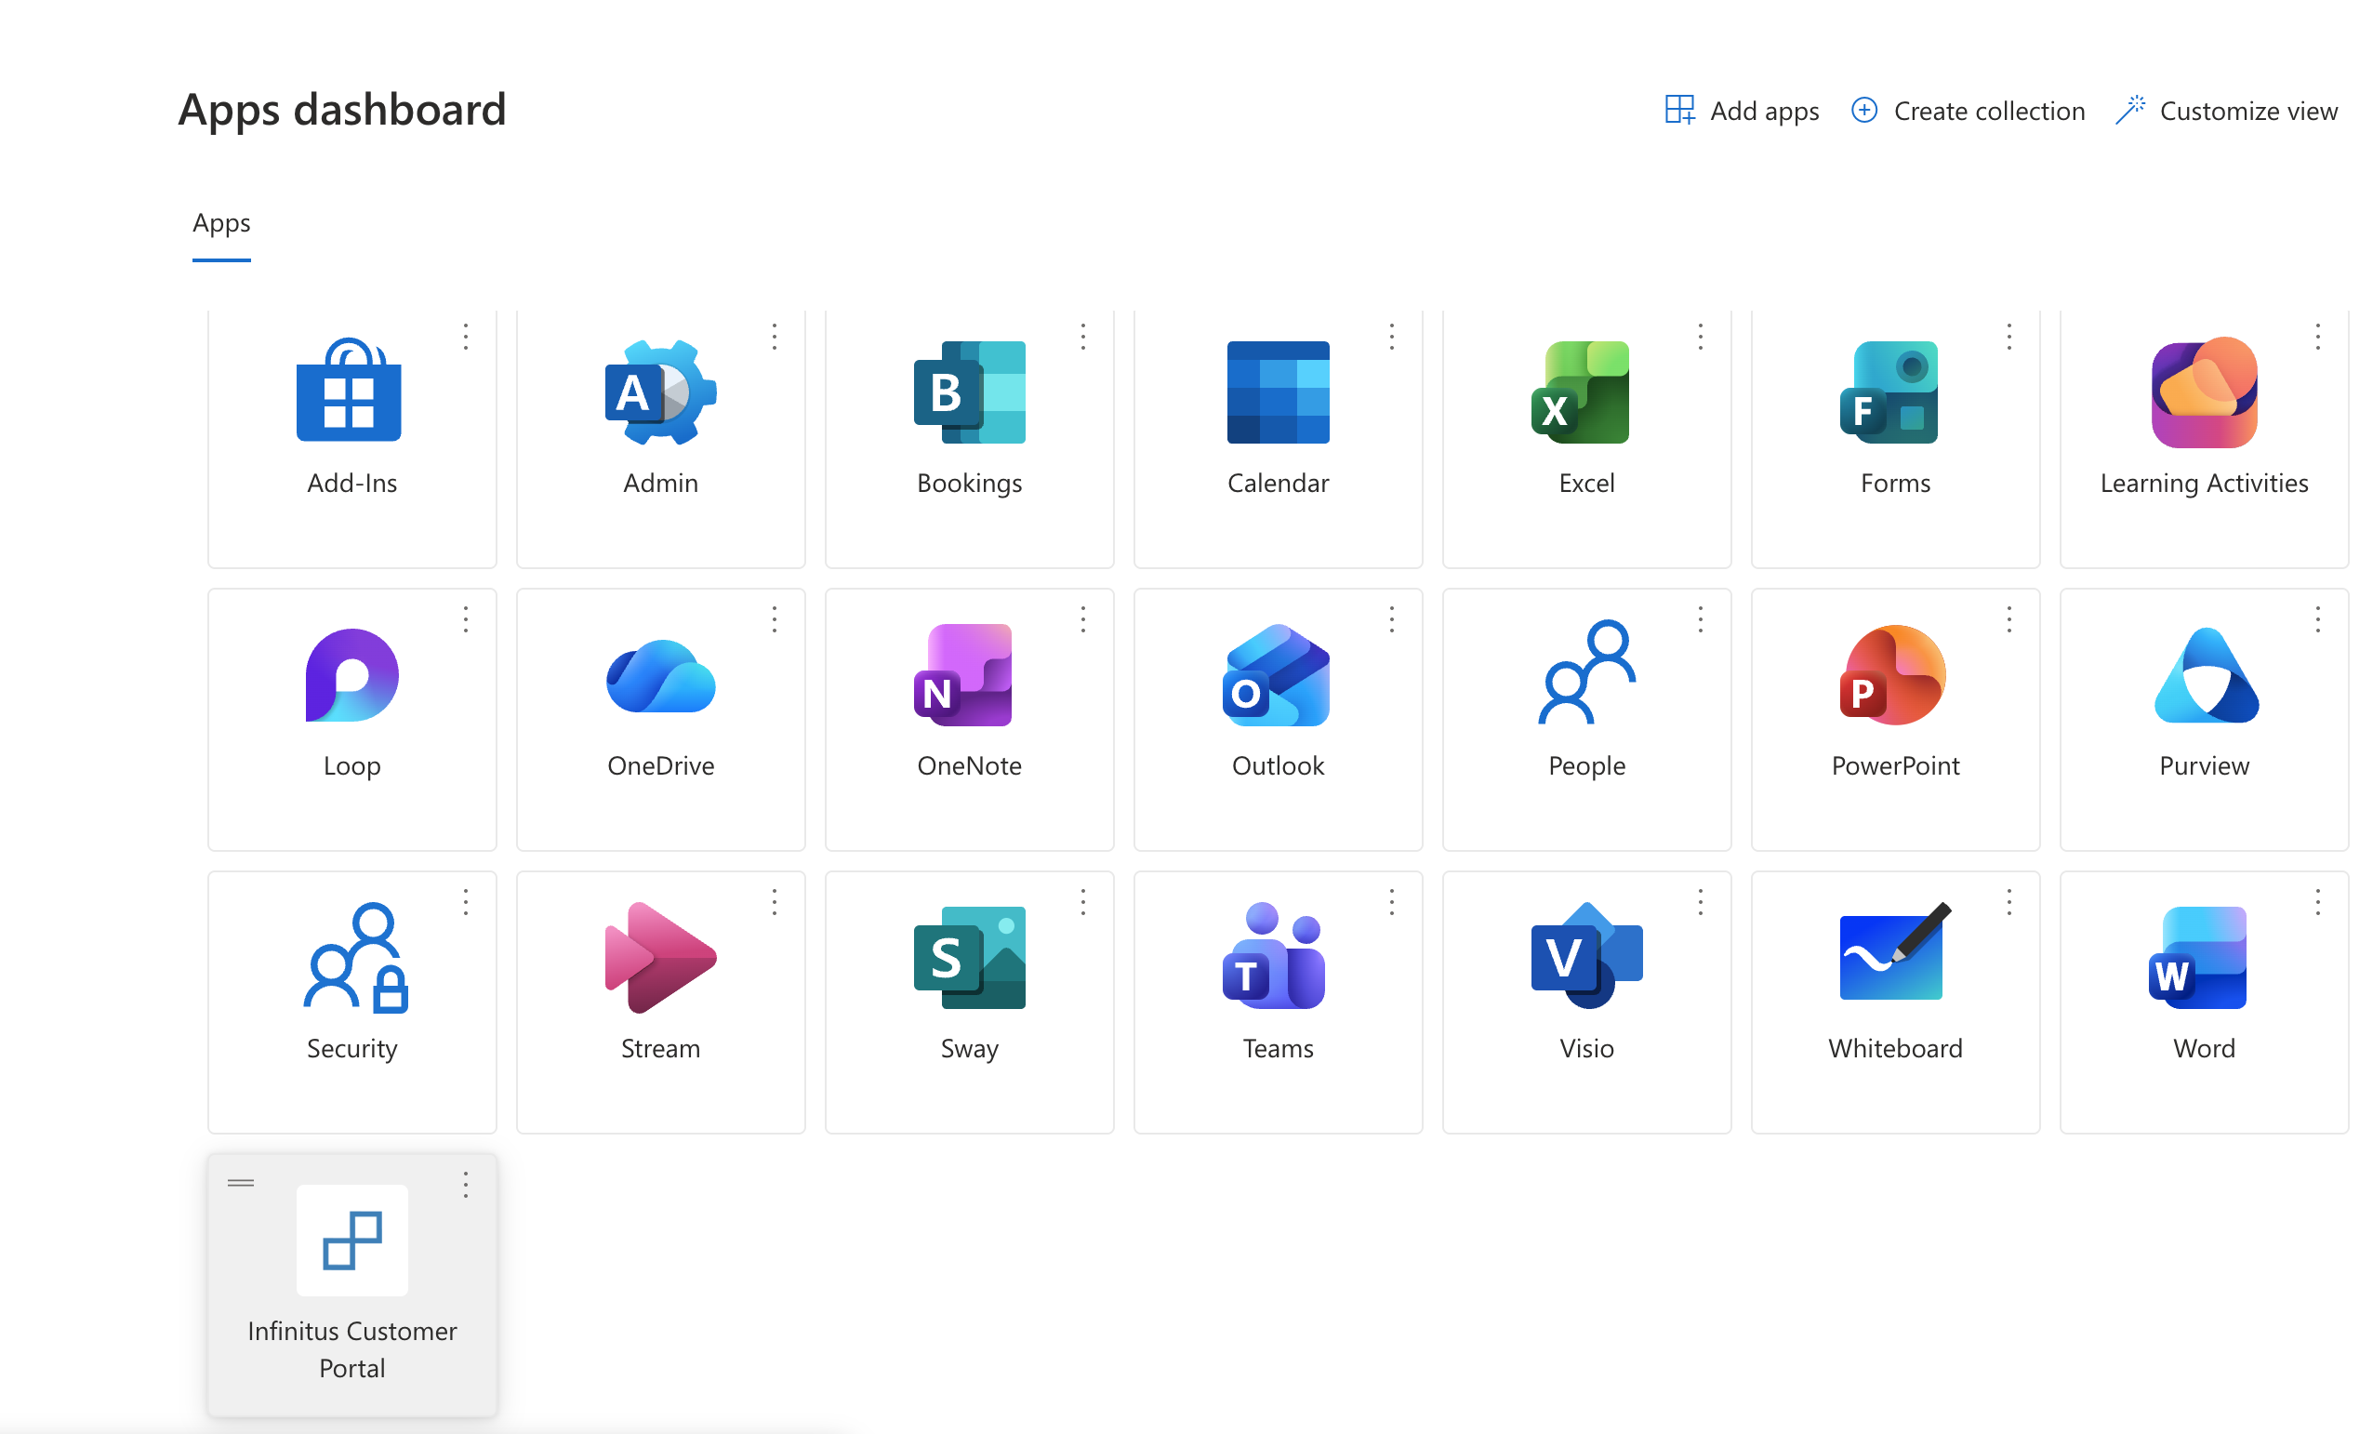Image resolution: width=2373 pixels, height=1434 pixels.
Task: Open the Visio app icon
Action: [1586, 955]
